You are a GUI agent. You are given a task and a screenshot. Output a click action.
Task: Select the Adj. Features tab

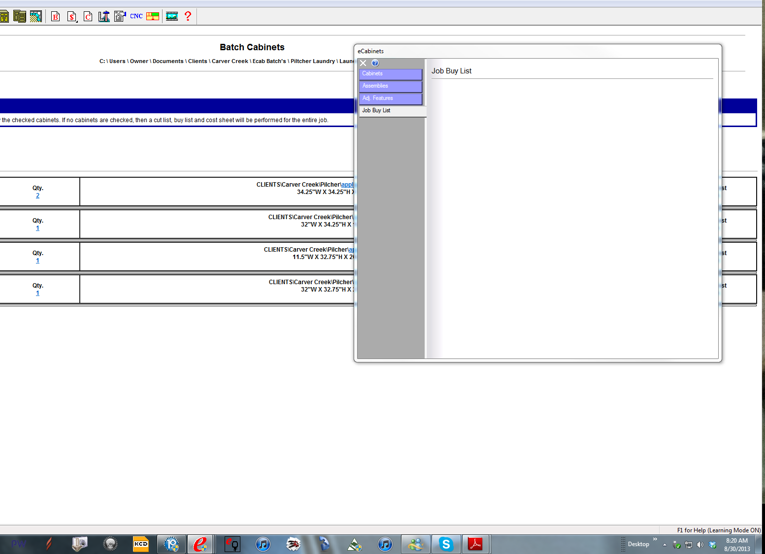click(x=390, y=98)
